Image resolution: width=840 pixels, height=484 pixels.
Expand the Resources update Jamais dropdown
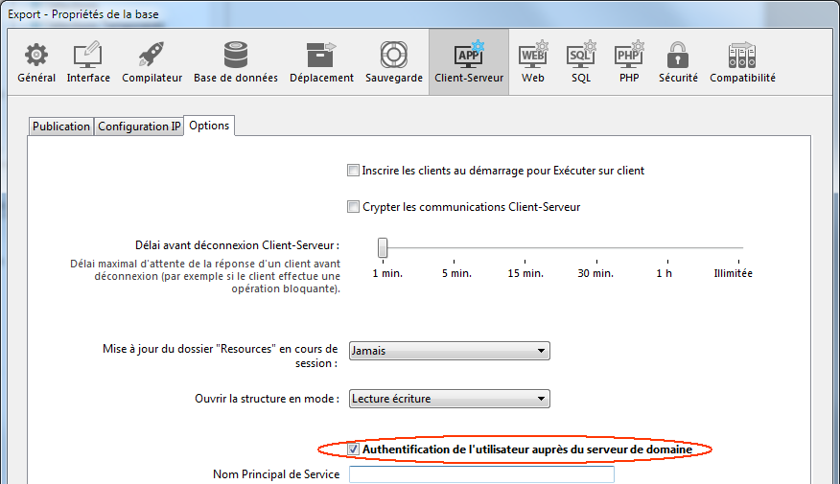tap(449, 351)
